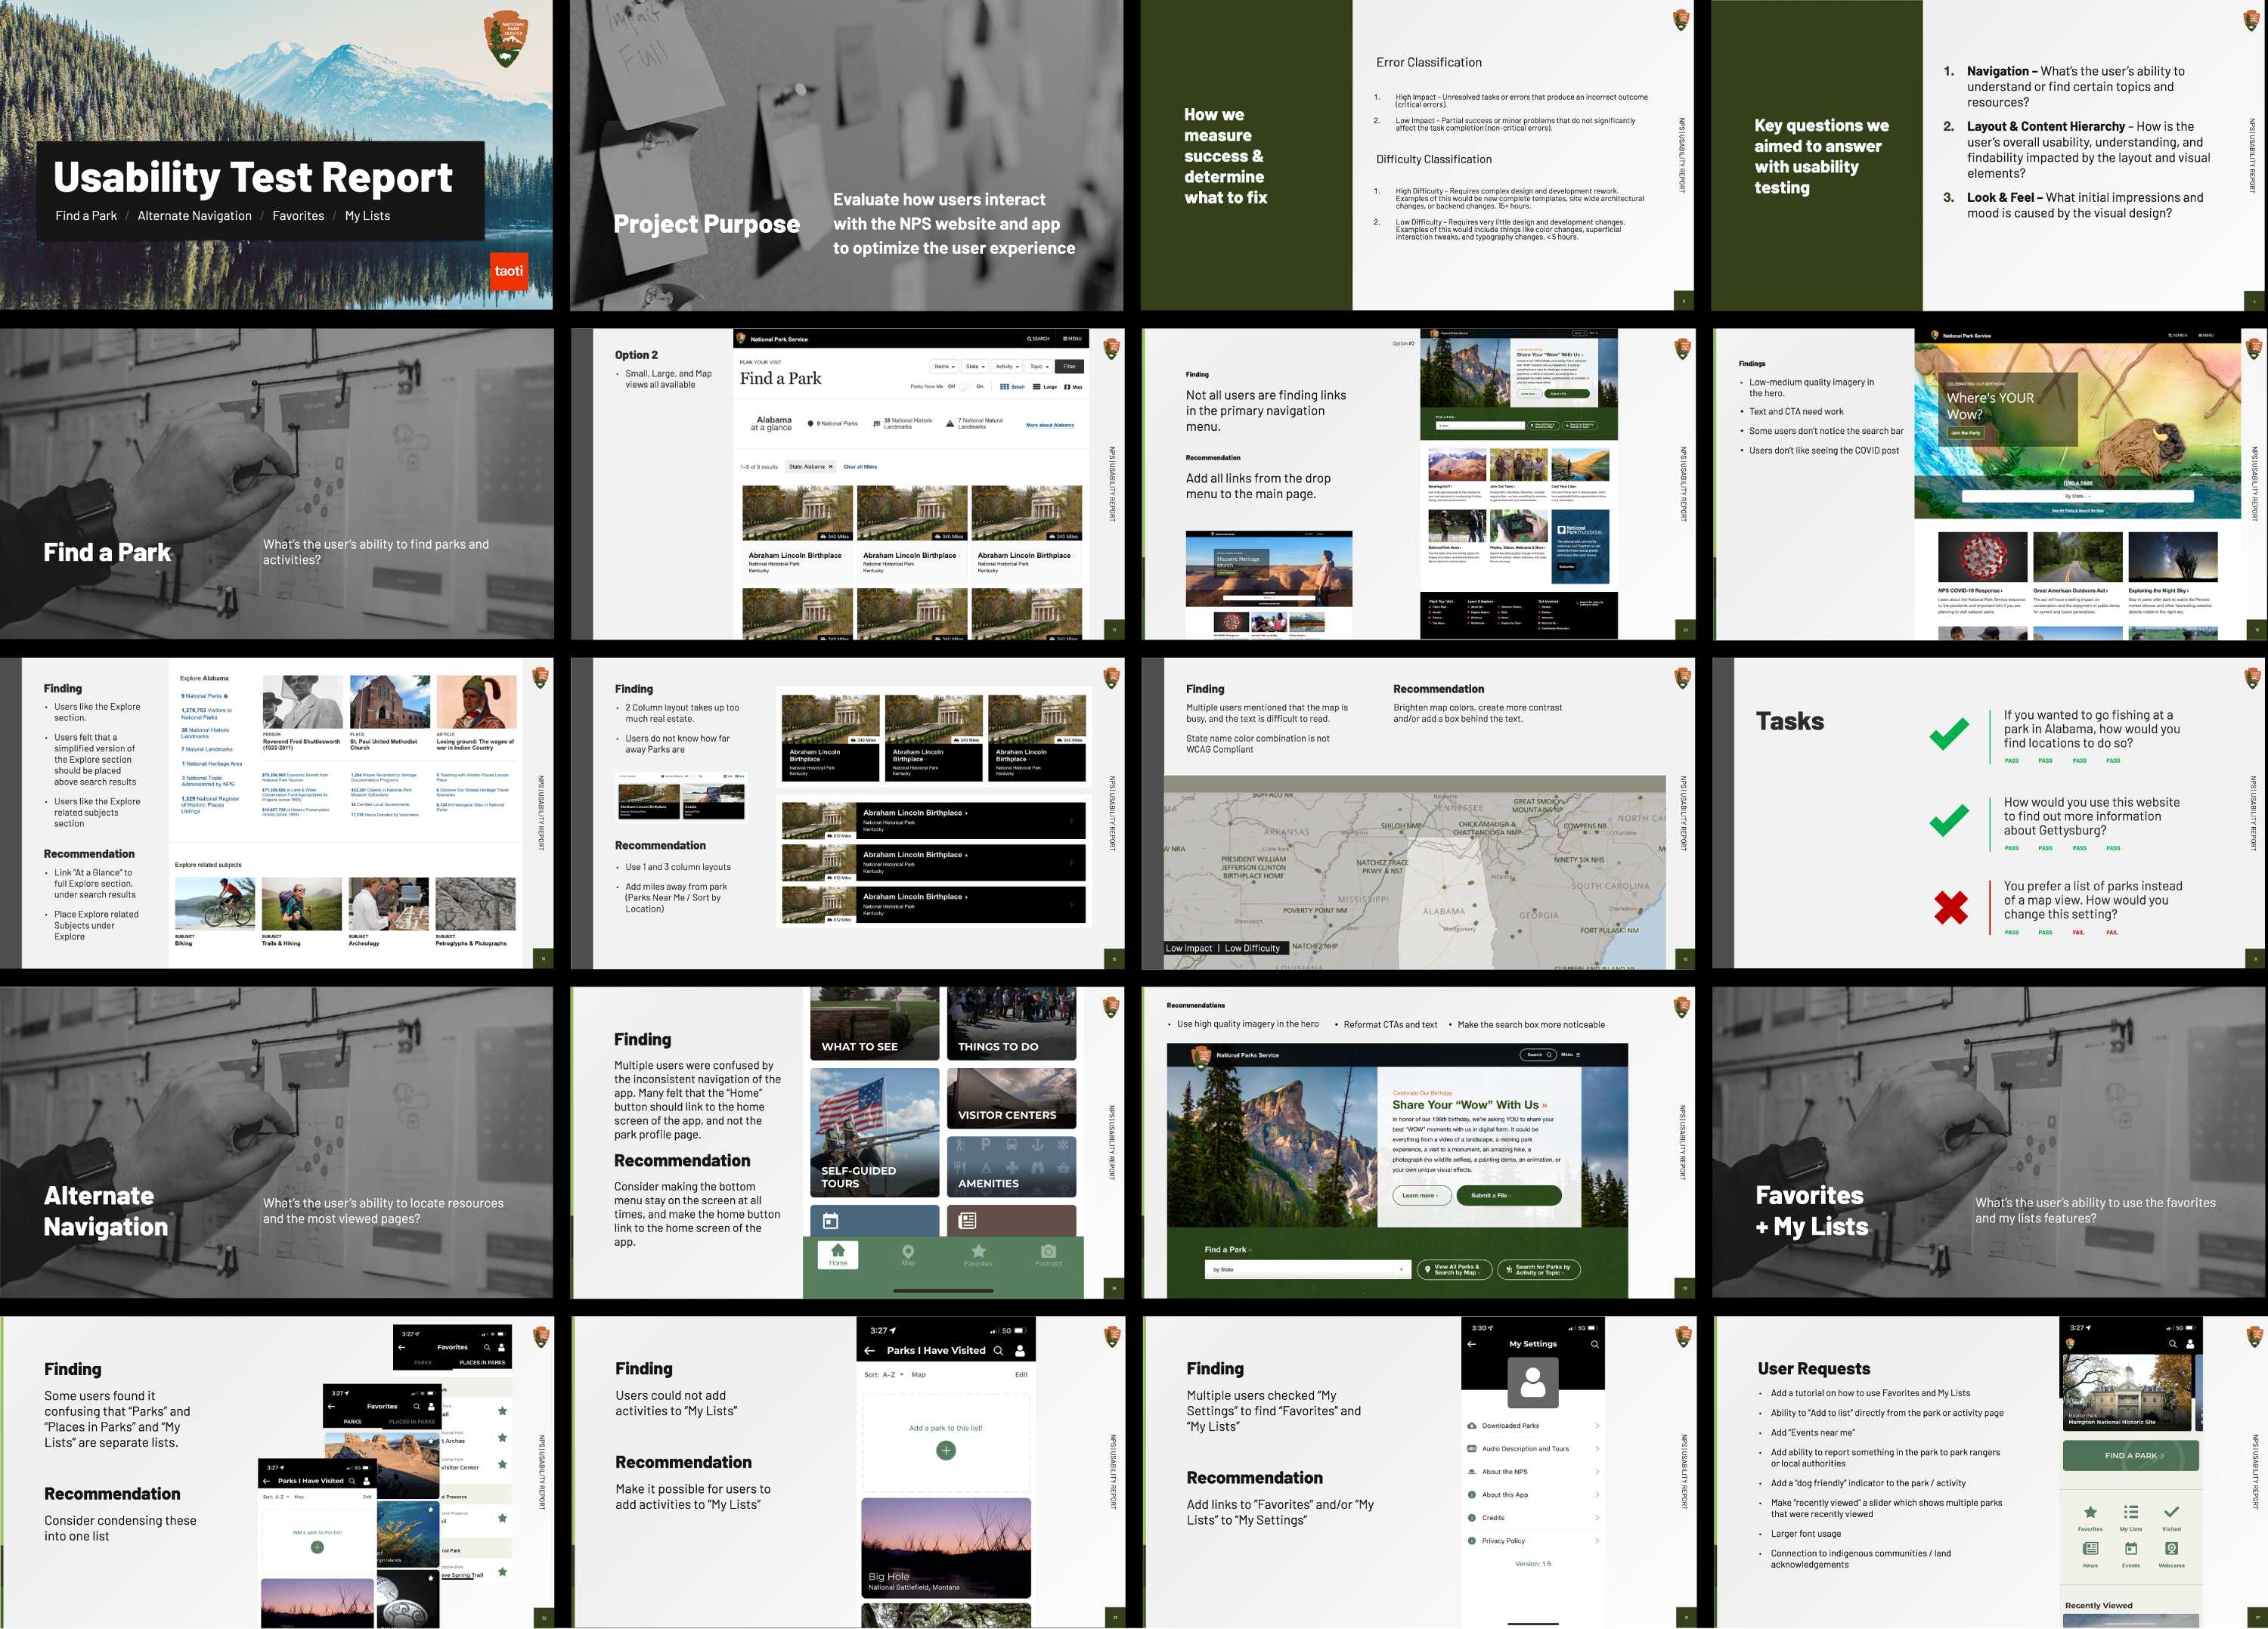Image resolution: width=2268 pixels, height=1629 pixels.
Task: Open the Activity filter dropdown
Action: tap(1007, 366)
